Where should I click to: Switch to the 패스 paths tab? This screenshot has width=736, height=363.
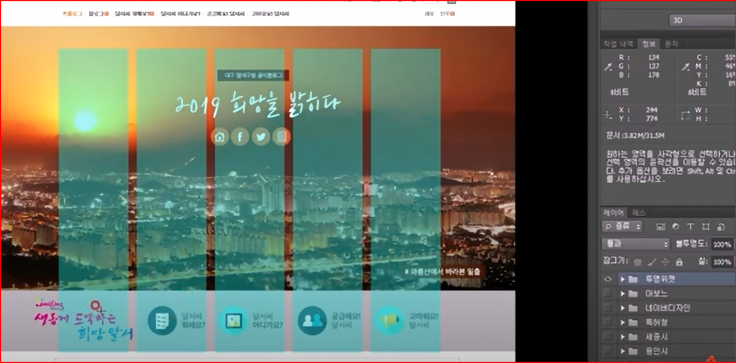coord(638,213)
